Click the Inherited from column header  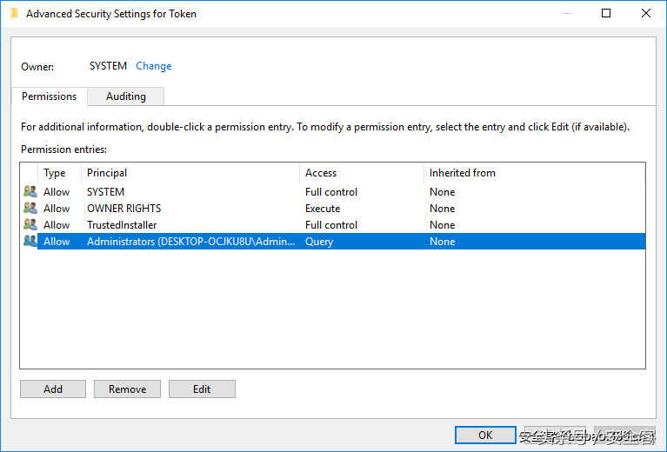point(463,173)
